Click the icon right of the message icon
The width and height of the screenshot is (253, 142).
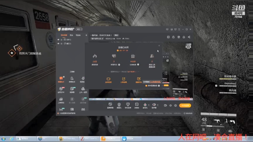tap(171, 30)
